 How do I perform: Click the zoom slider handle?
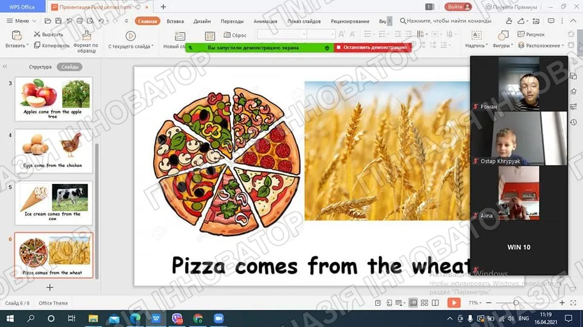pos(516,303)
